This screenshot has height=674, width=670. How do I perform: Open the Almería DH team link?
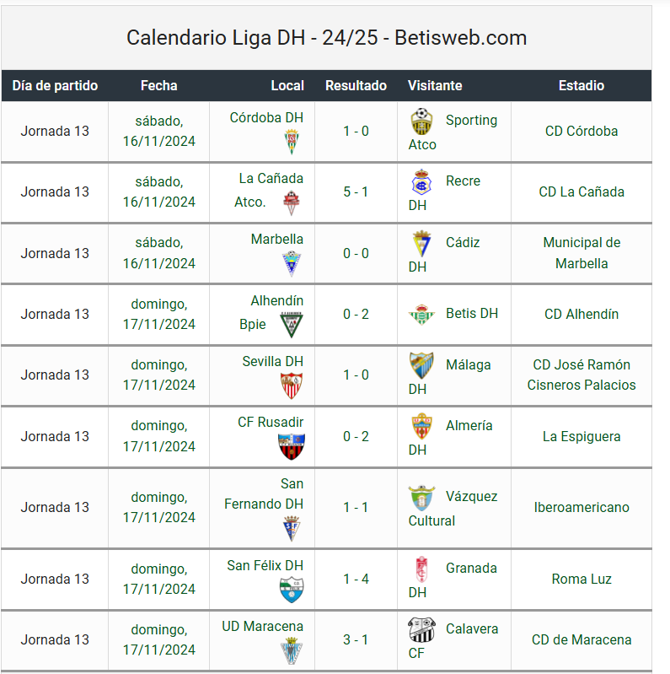450,437
